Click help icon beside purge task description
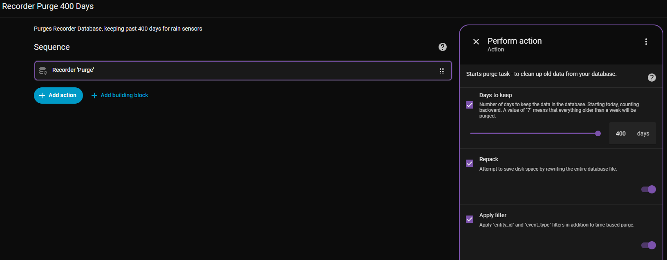667x260 pixels. click(x=652, y=78)
